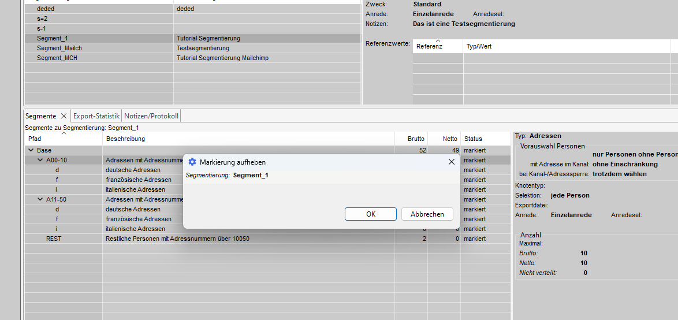Click the gear icon in the dialog title
This screenshot has height=320, width=678.
(x=192, y=162)
